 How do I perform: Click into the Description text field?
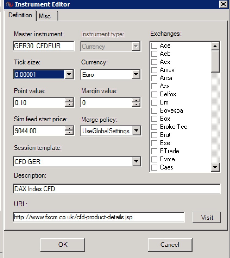coord(116,189)
